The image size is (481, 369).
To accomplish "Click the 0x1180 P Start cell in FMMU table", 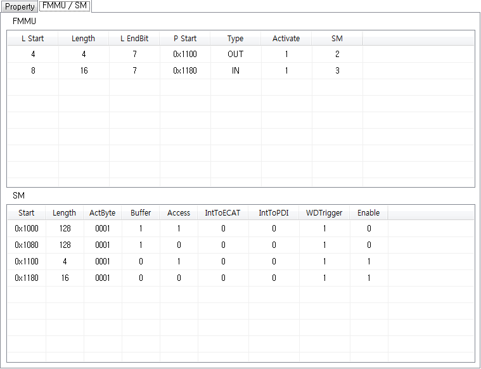I will click(184, 71).
